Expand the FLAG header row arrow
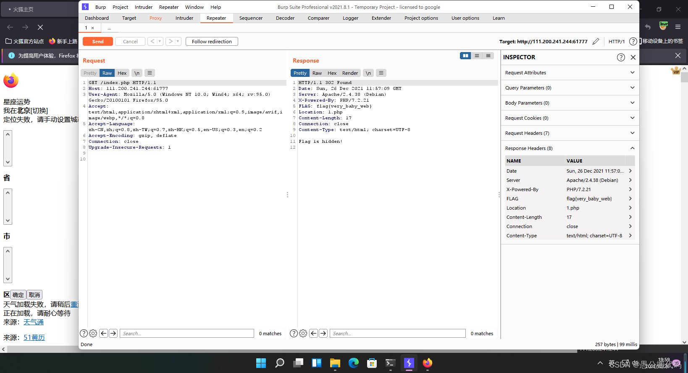Image resolution: width=688 pixels, height=373 pixels. [x=630, y=199]
